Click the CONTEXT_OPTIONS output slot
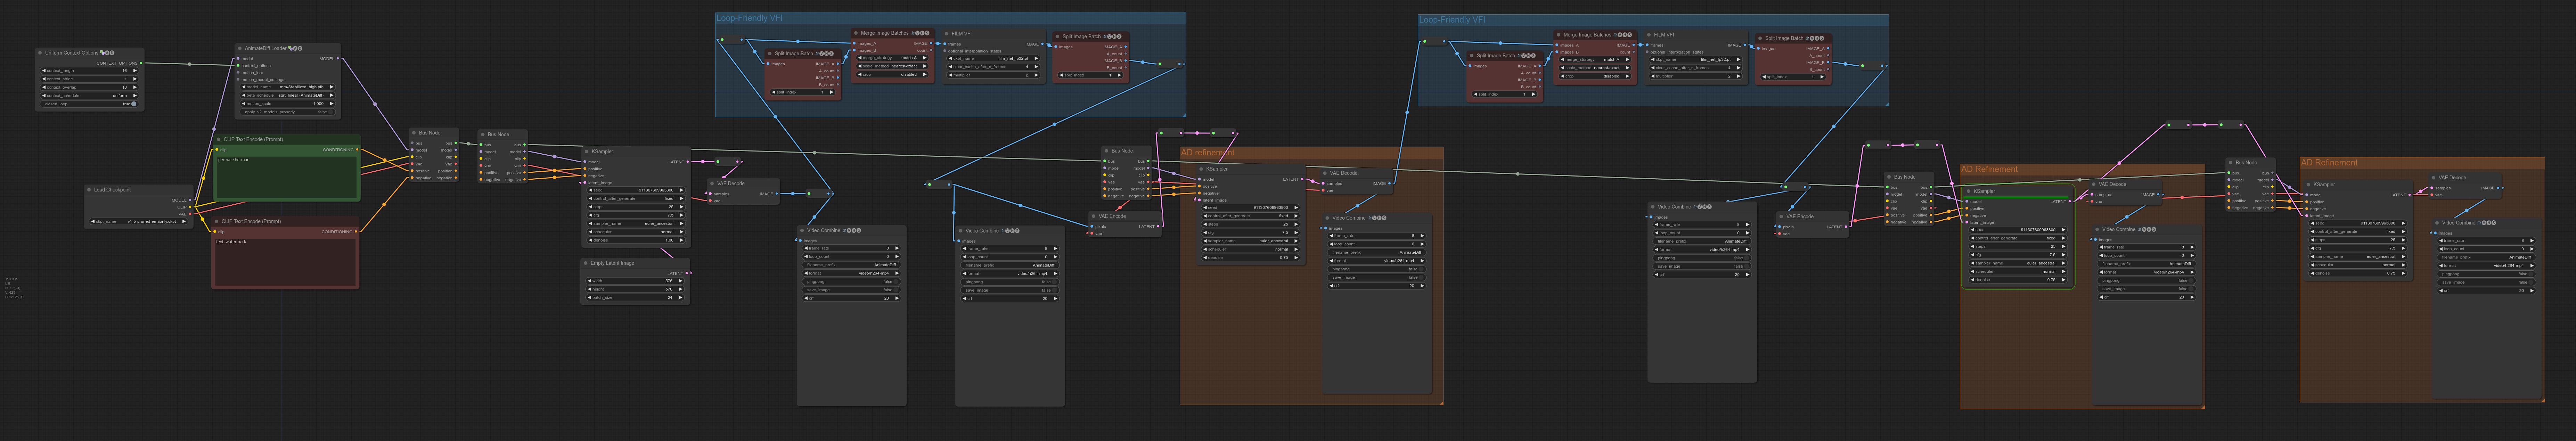Image resolution: width=2576 pixels, height=441 pixels. [141, 63]
